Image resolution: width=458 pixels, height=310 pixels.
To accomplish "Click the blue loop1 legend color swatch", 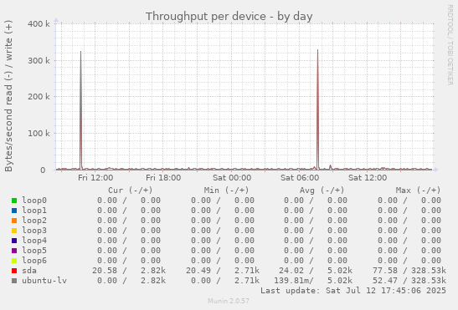I will click(14, 211).
